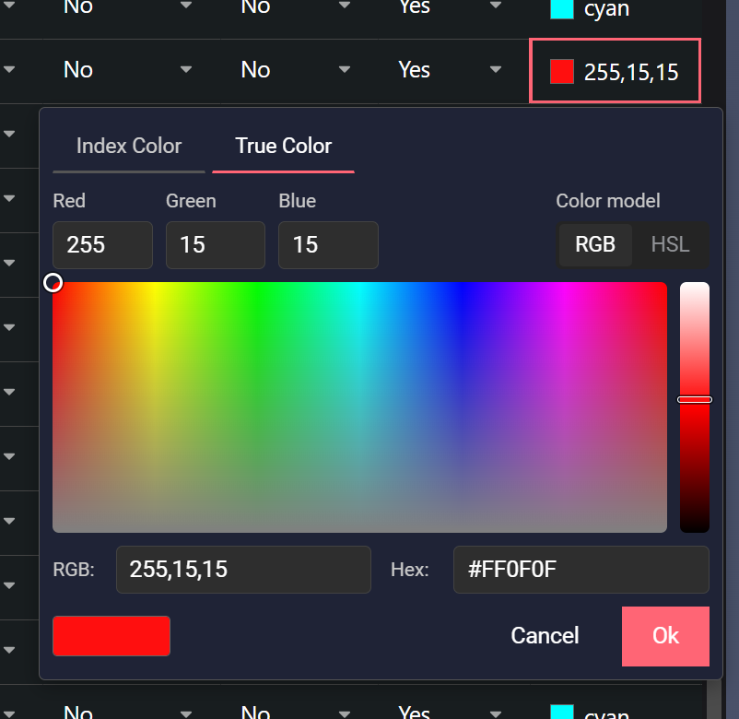Open second No dropdown in 255,15,15 row
The height and width of the screenshot is (719, 739).
345,70
